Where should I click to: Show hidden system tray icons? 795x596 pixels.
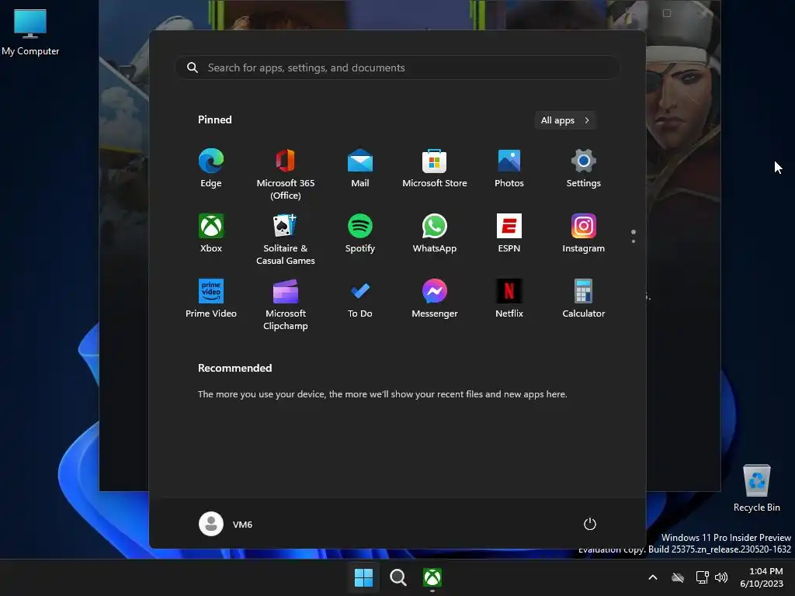[x=653, y=577]
